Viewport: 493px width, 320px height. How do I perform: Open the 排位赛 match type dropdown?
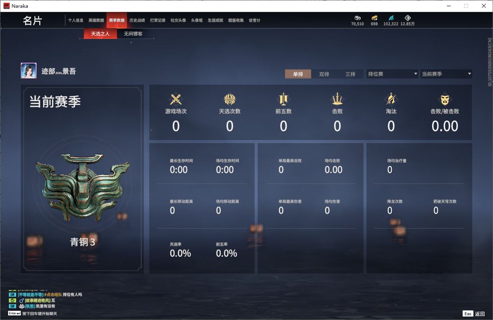[392, 74]
